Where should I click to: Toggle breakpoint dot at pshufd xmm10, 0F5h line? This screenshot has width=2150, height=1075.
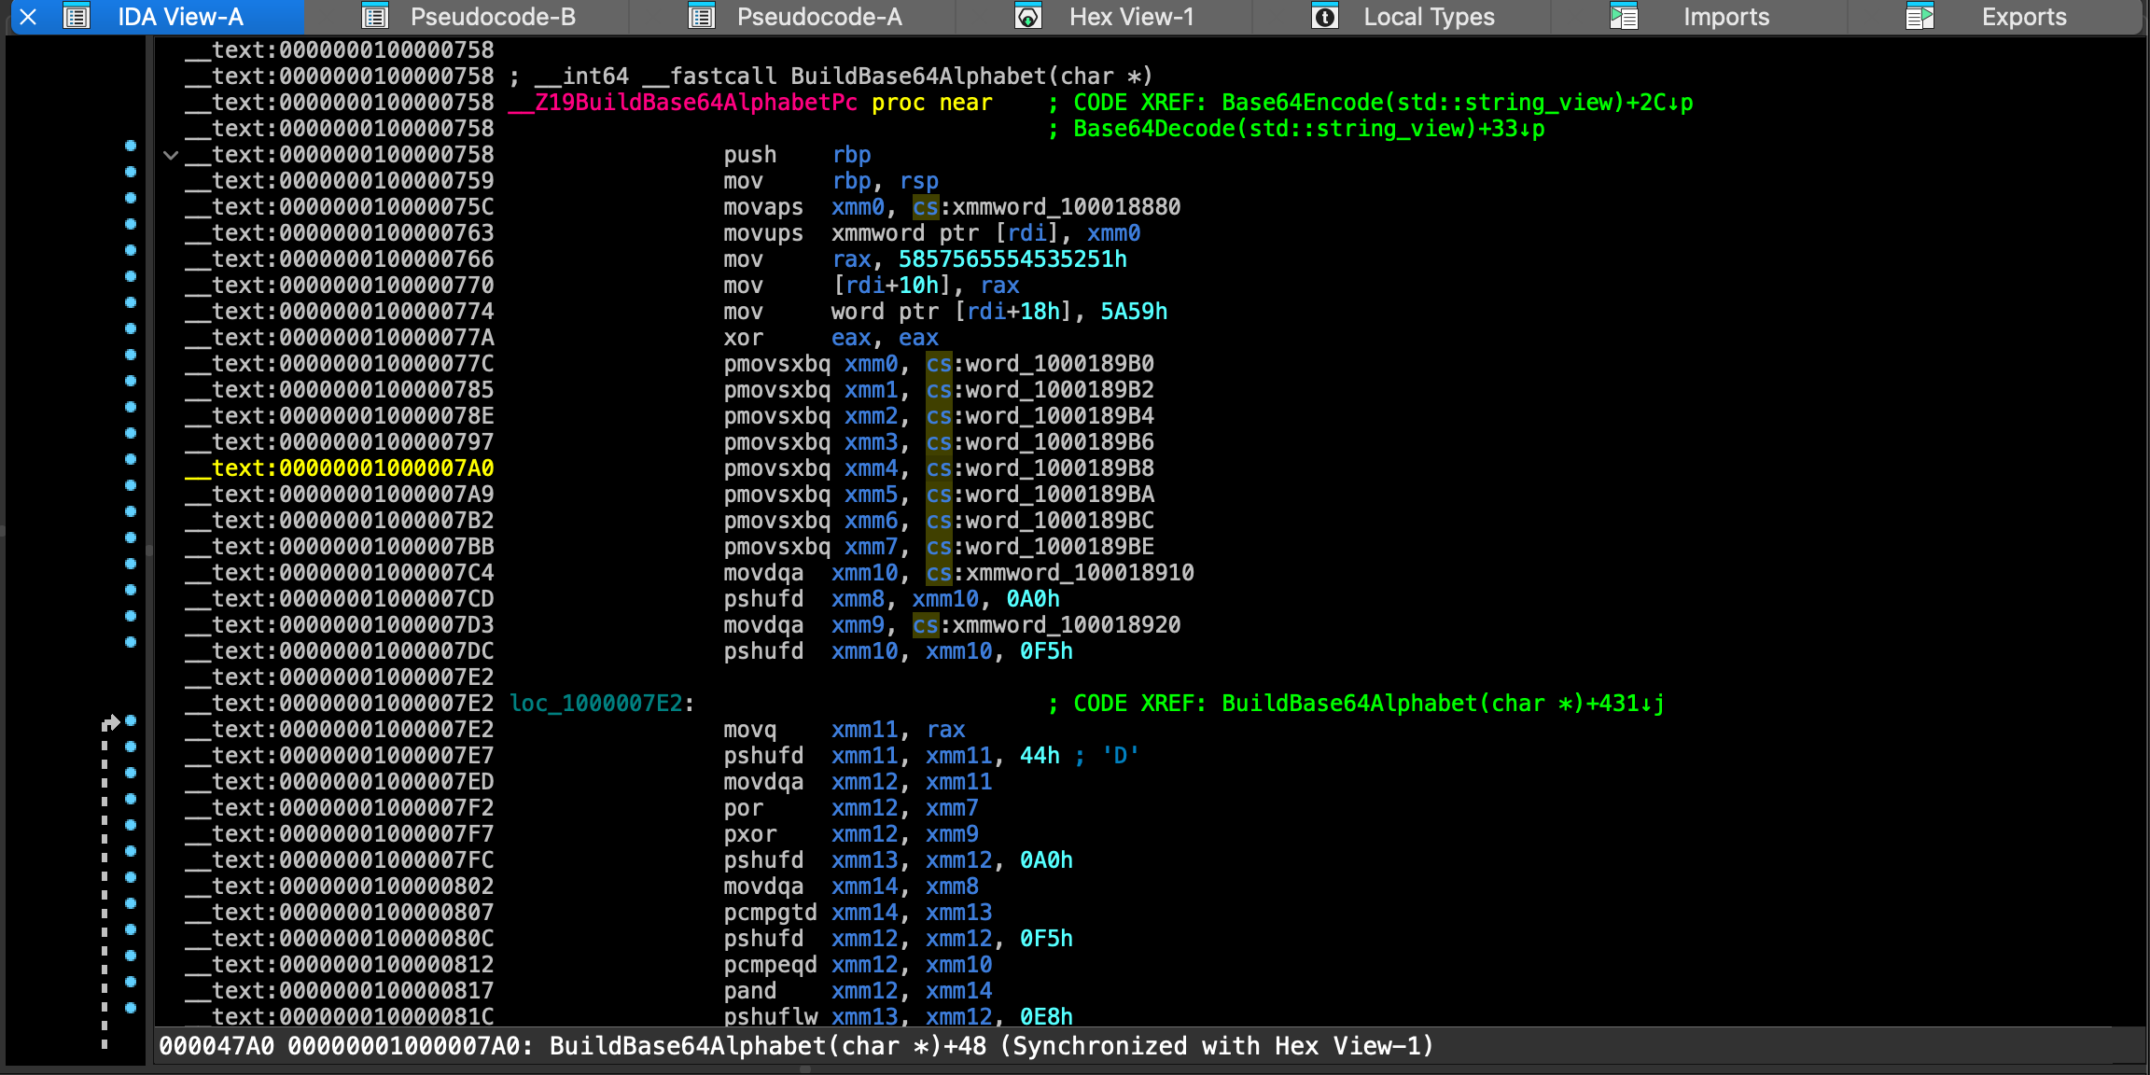pos(131,642)
